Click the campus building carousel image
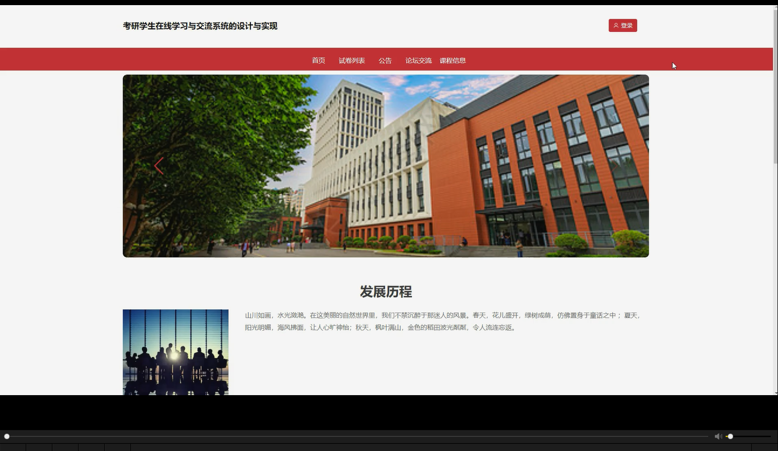The width and height of the screenshot is (778, 451). [385, 166]
